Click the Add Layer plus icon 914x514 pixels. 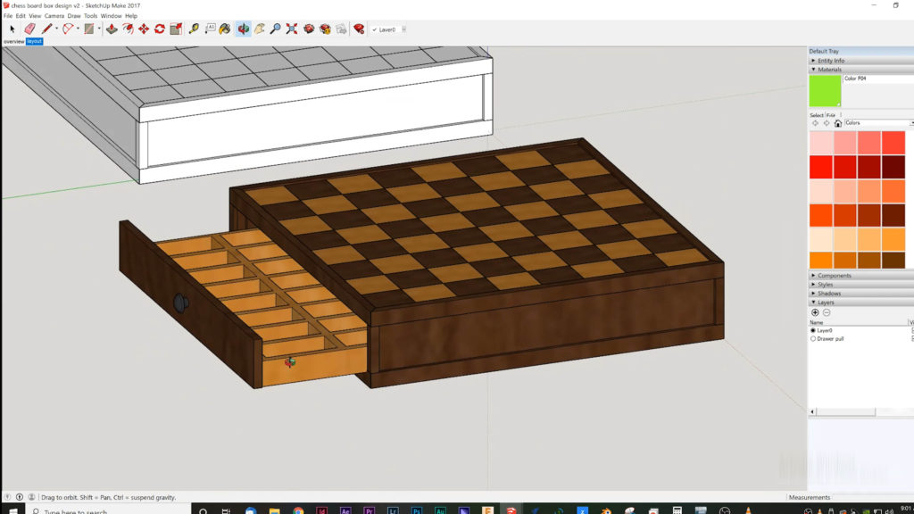pyautogui.click(x=815, y=312)
